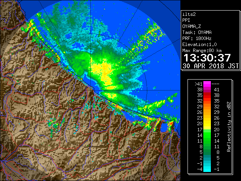Click the magenta swatch in legend

tap(207, 84)
